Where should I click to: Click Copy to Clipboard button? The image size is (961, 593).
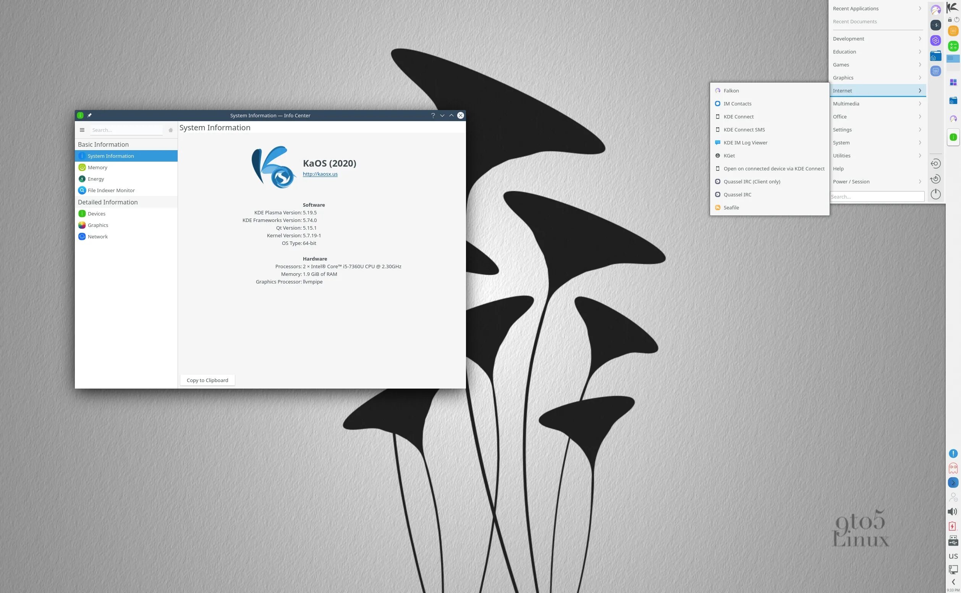coord(207,380)
